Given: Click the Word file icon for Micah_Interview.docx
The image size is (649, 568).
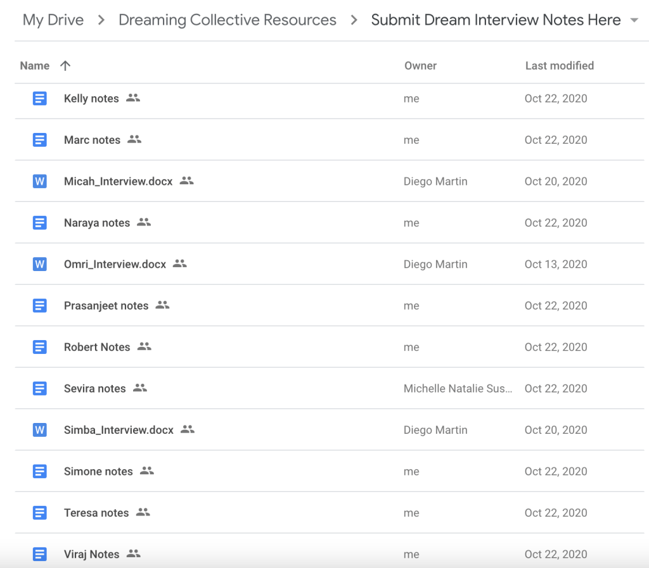Looking at the screenshot, I should point(39,182).
